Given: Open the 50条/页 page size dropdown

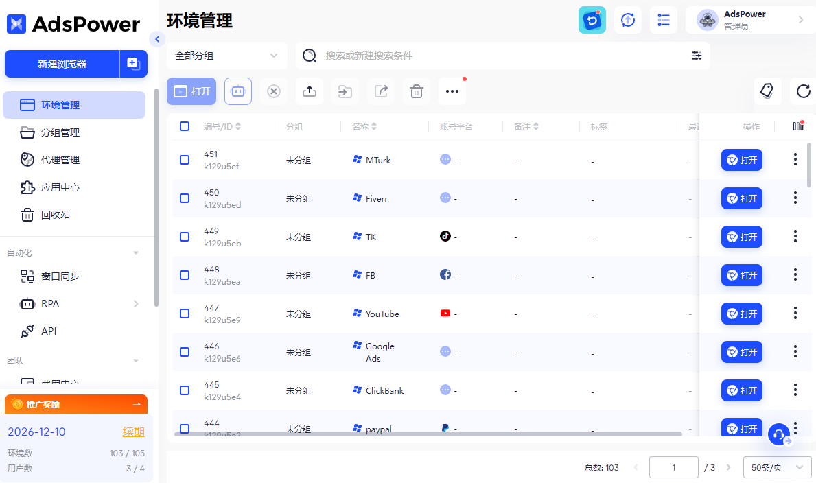Looking at the screenshot, I should coord(777,467).
